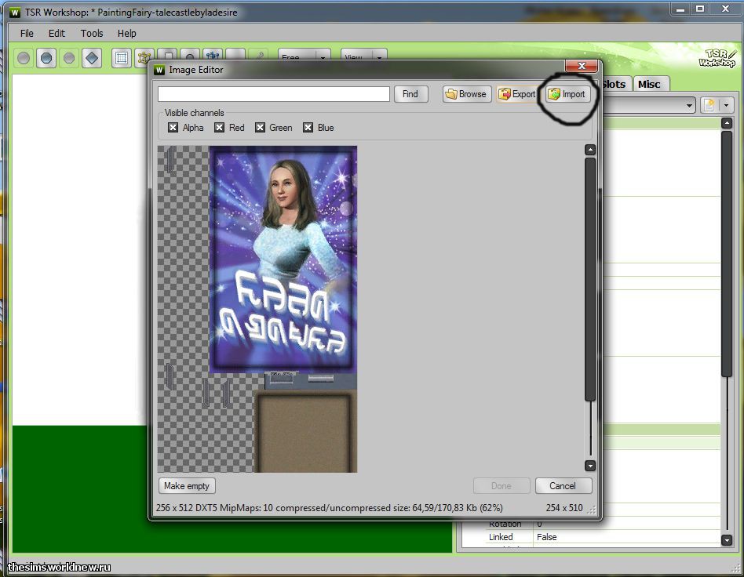Click the new document icon in right panel
The width and height of the screenshot is (744, 577).
tap(709, 105)
